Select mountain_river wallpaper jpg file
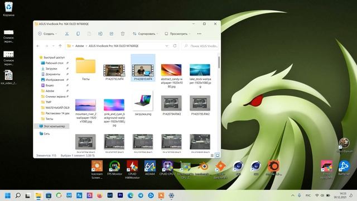Image resolution: width=357 pixels, height=201 pixels. (86, 111)
